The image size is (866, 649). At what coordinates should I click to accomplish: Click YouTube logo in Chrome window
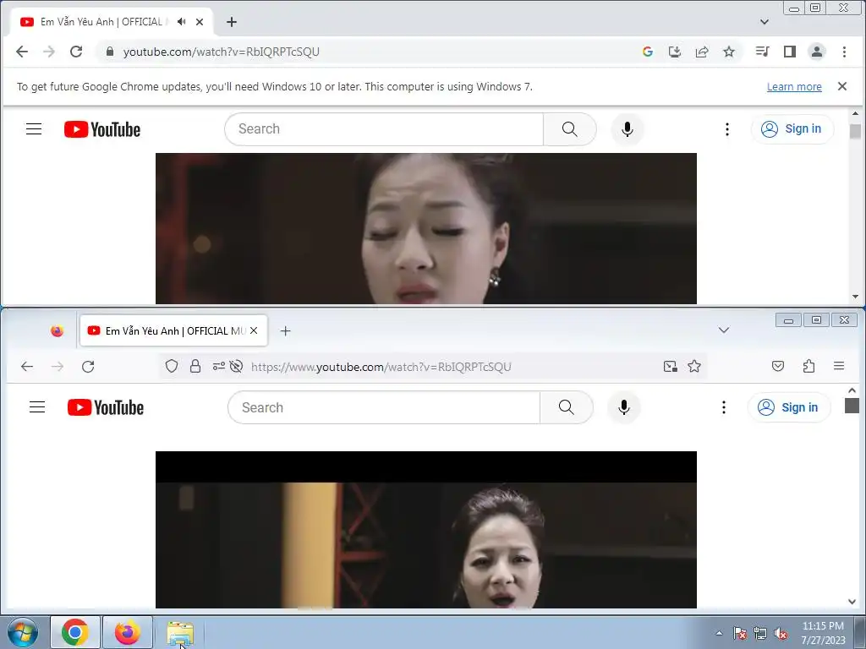102,129
